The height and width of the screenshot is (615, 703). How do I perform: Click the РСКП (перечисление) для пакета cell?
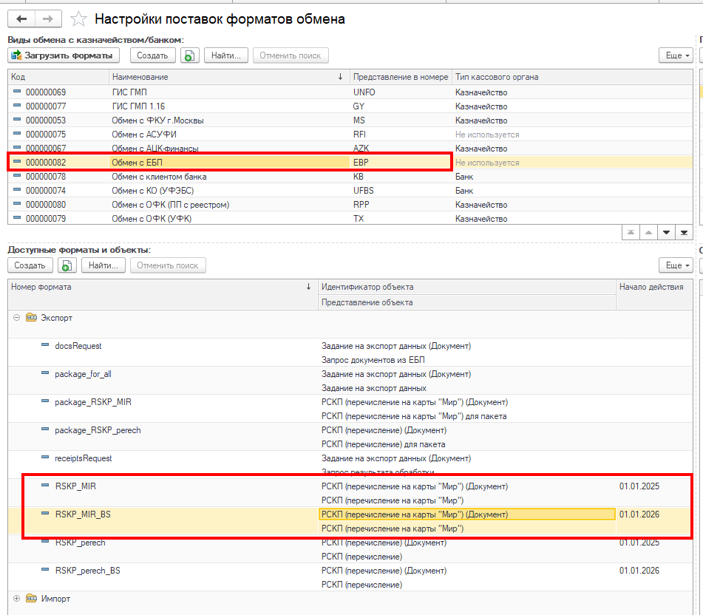[x=466, y=444]
